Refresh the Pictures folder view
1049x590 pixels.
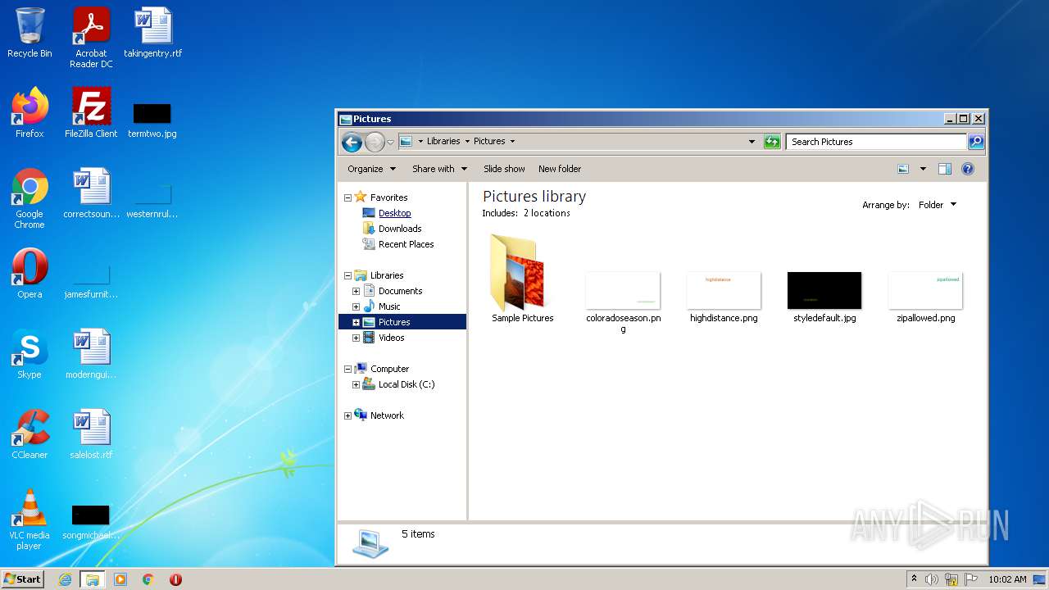pyautogui.click(x=771, y=142)
